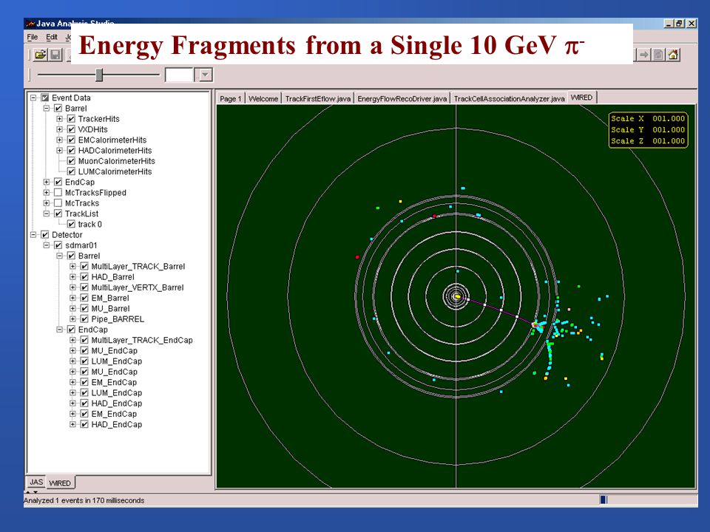Expand the TrackerHits node
The height and width of the screenshot is (532, 710).
(59, 119)
